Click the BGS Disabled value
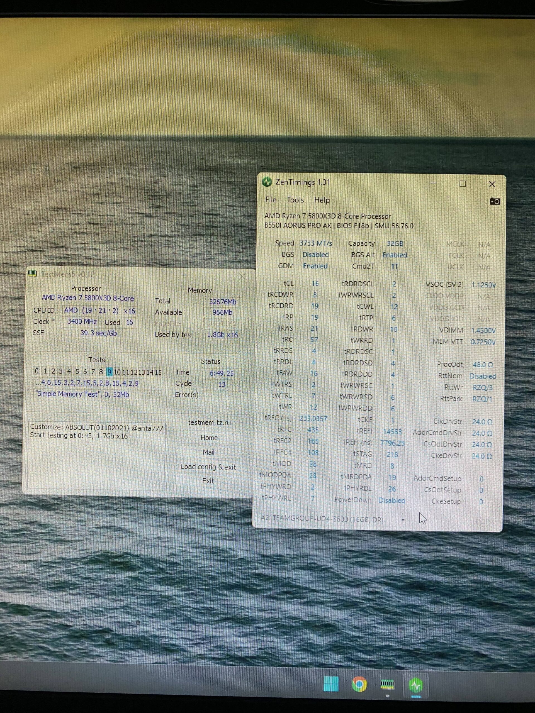 click(x=315, y=255)
